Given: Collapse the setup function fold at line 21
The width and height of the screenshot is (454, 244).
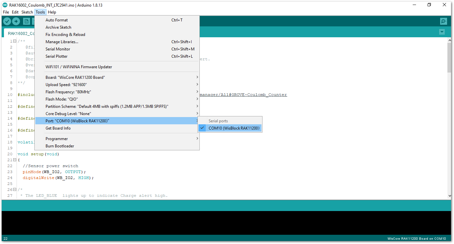Looking at the screenshot, I should (x=15, y=160).
